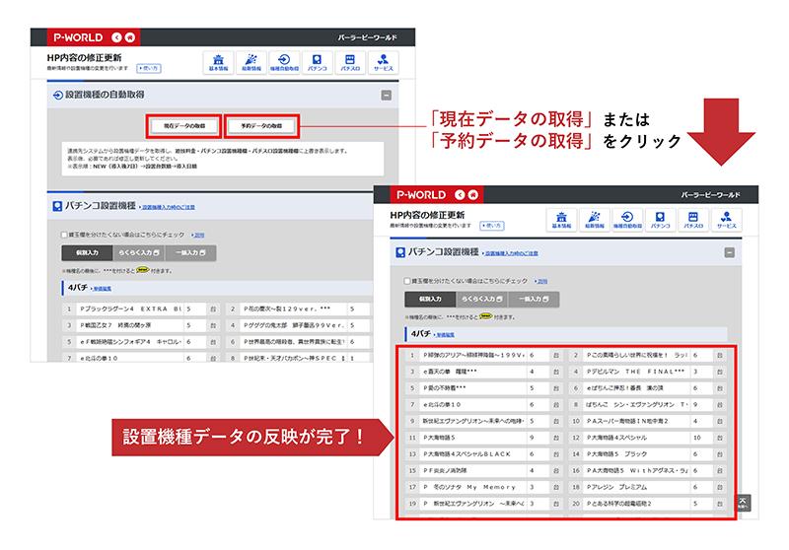Open サービス icon in the red-outlined results window
This screenshot has width=789, height=550.
click(x=728, y=220)
